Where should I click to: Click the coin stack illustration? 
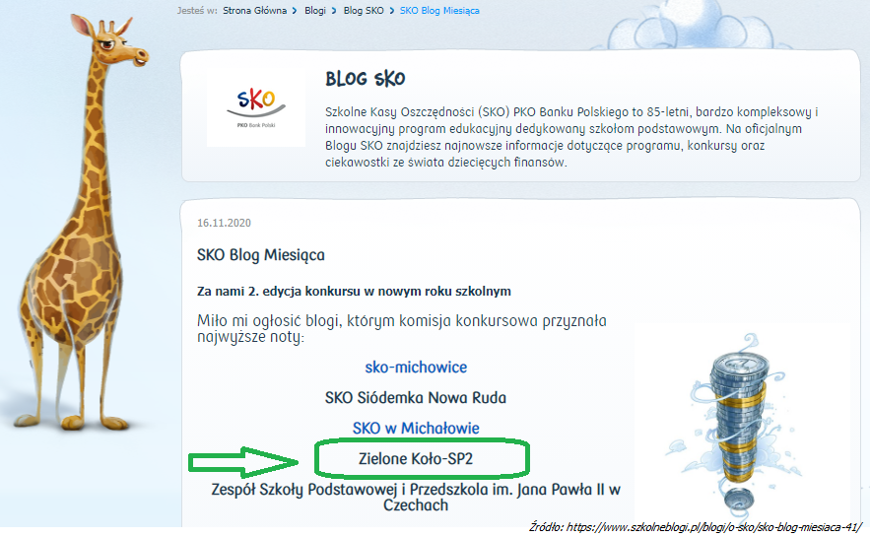(738, 422)
